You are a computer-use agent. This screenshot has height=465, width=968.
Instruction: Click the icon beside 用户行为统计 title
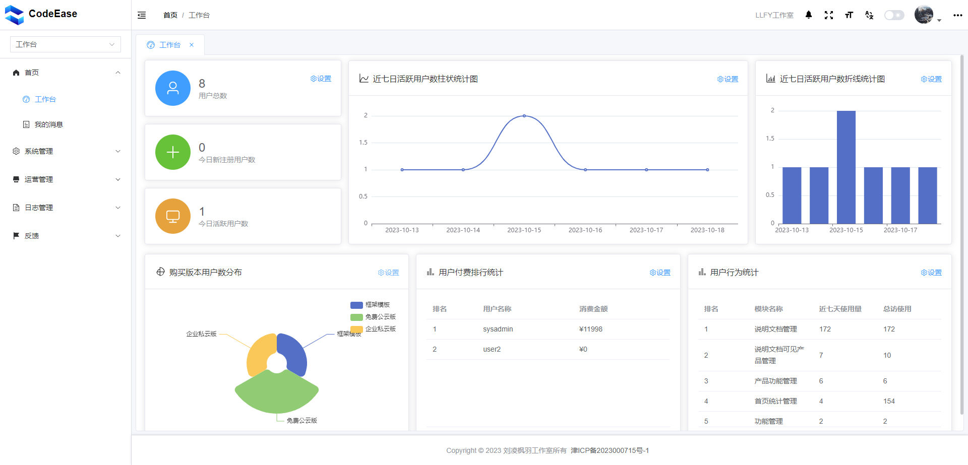[702, 272]
